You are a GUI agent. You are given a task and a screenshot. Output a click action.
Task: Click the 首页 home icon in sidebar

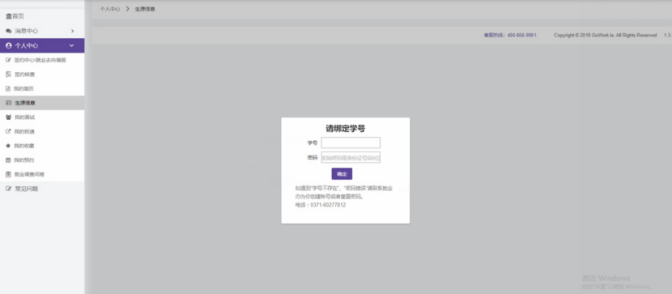(8, 16)
